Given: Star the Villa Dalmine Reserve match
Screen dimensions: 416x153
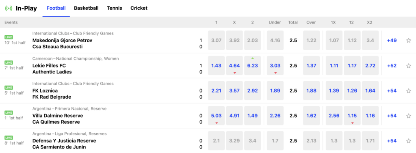Looking at the screenshot, I should (409, 116).
